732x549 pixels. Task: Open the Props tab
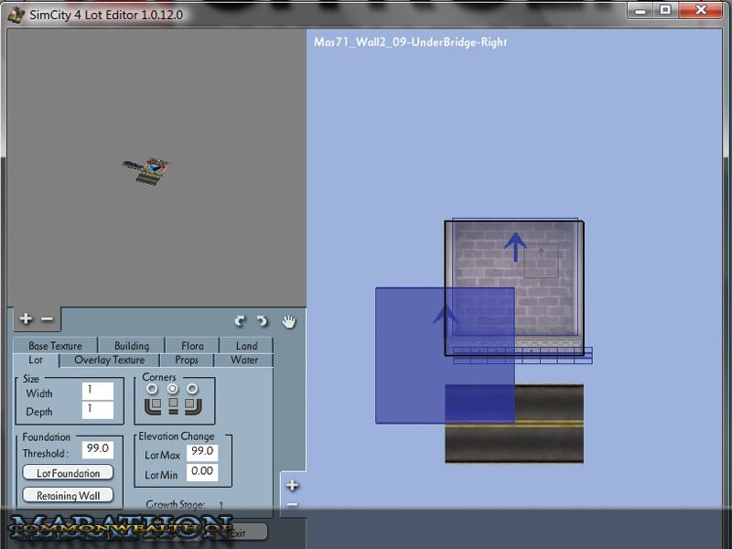[187, 360]
